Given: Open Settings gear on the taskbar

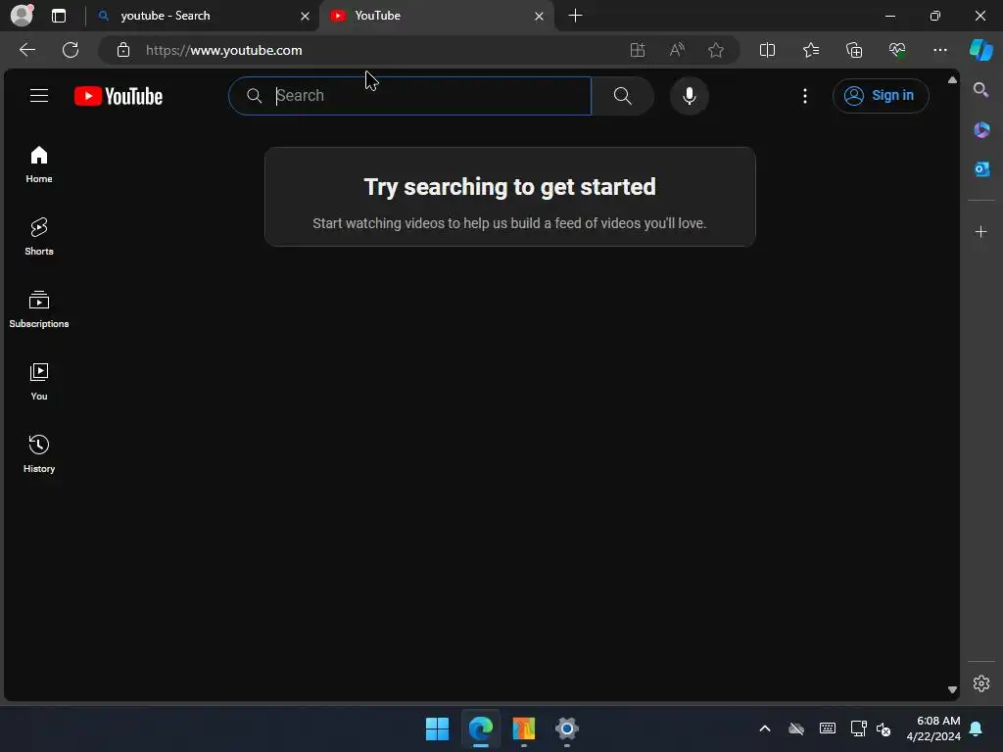Looking at the screenshot, I should pyautogui.click(x=567, y=728).
